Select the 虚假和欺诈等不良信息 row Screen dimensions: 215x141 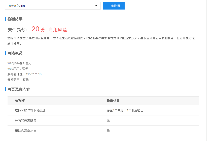pyautogui.click(x=30, y=110)
